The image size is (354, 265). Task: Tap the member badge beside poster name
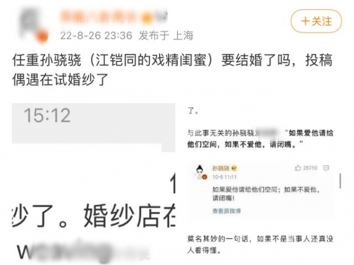click(x=147, y=17)
